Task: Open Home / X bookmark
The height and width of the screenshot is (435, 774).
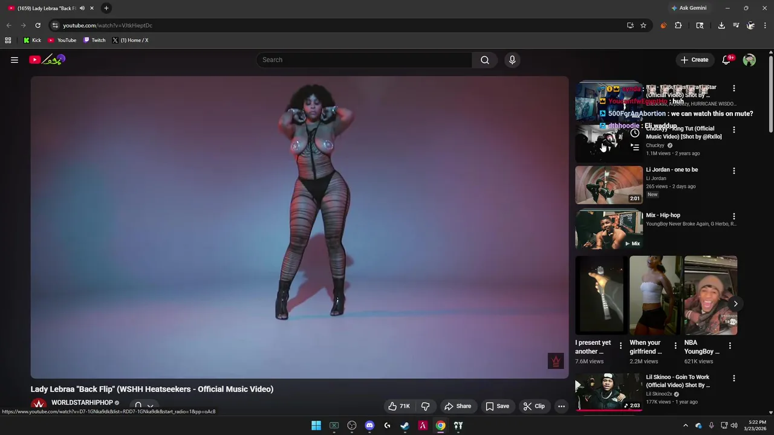Action: pos(130,40)
